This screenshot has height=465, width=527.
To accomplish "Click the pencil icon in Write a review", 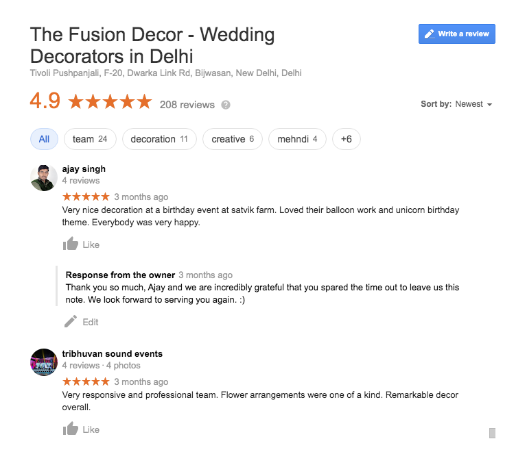I will tap(430, 34).
